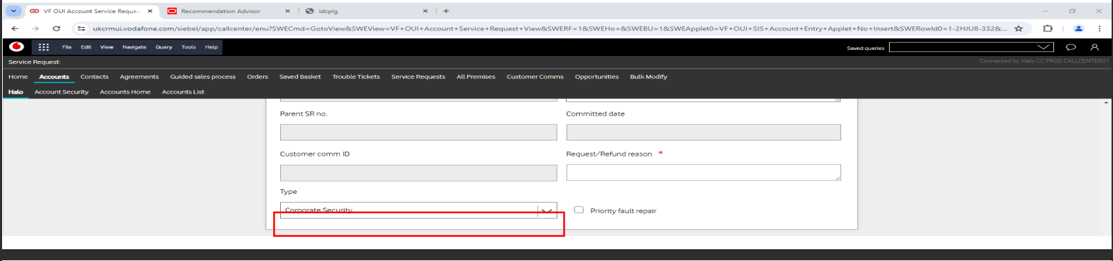Open the View menu

[x=107, y=47]
